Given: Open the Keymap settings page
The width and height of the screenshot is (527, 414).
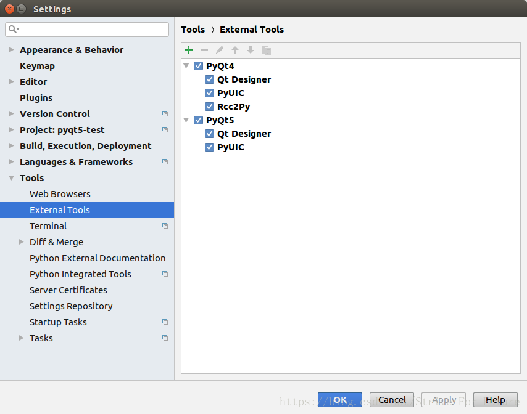Looking at the screenshot, I should tap(37, 66).
